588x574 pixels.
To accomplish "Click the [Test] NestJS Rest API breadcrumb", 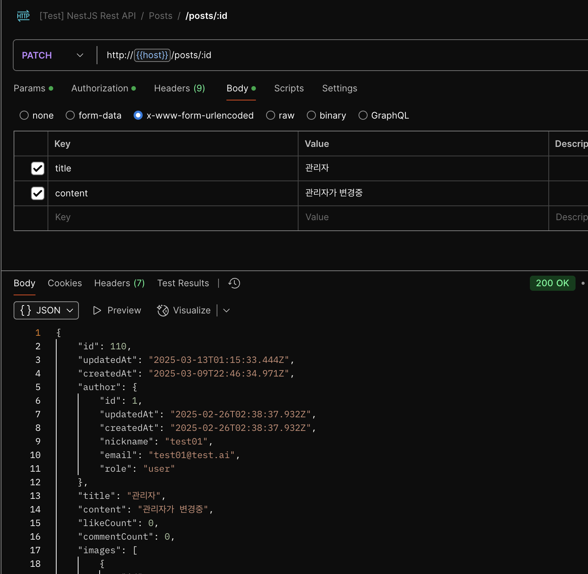I will 88,16.
